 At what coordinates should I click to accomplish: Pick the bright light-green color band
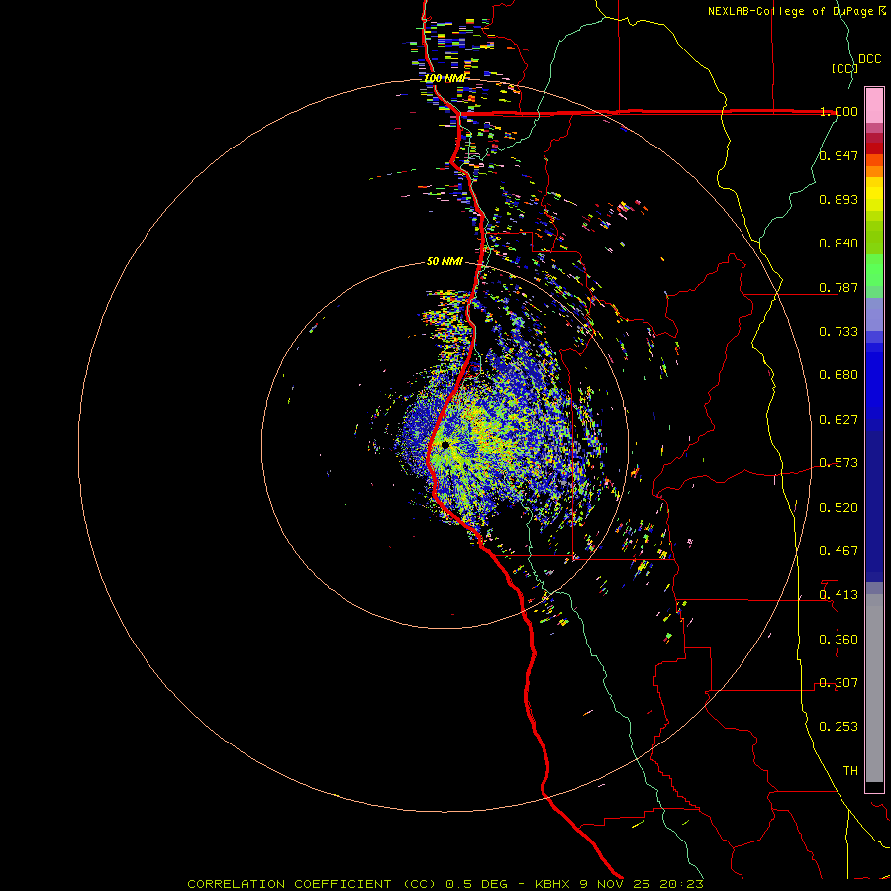[x=874, y=270]
